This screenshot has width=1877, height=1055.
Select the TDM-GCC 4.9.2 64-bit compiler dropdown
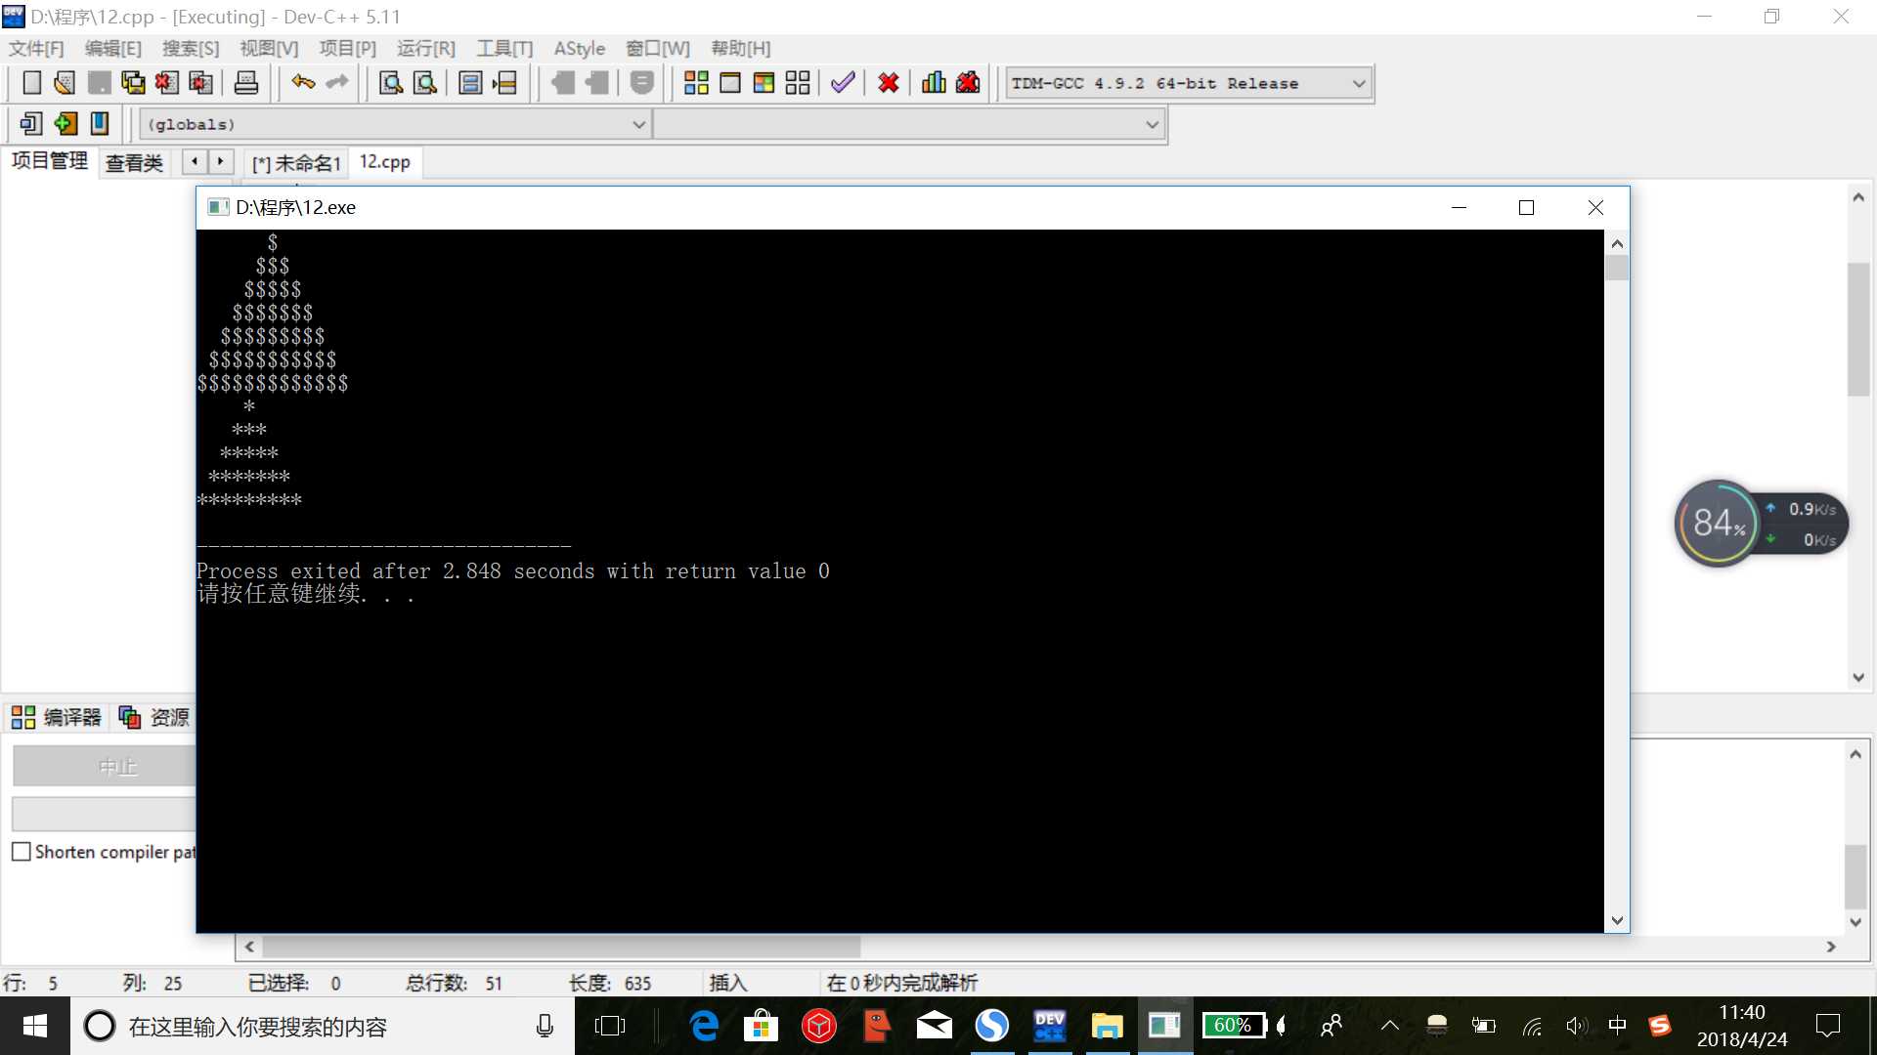click(x=1186, y=82)
